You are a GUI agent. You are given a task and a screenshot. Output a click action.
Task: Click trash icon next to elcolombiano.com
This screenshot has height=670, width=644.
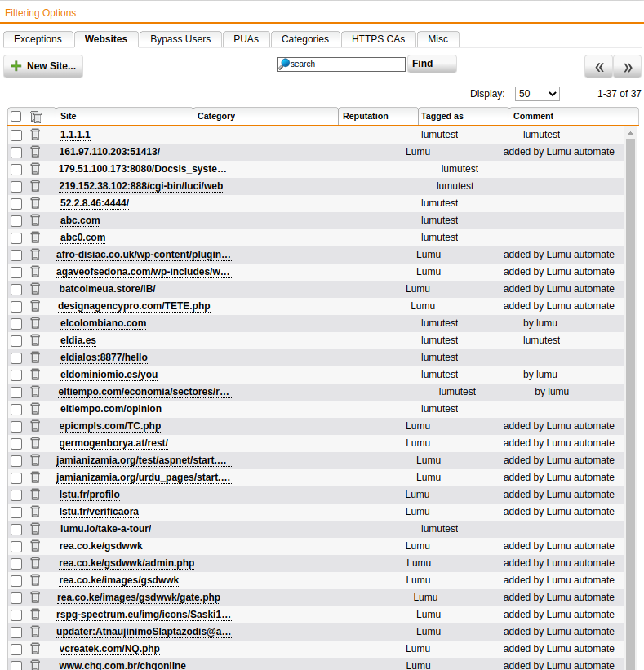tap(35, 323)
